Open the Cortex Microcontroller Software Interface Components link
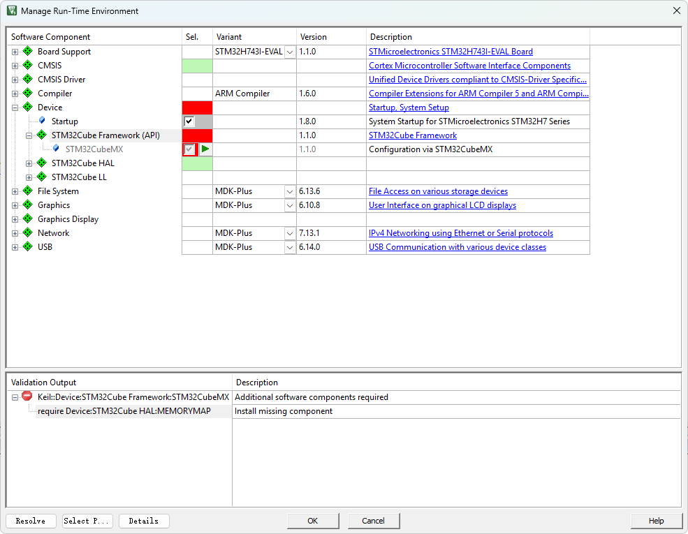688x534 pixels. click(x=469, y=66)
